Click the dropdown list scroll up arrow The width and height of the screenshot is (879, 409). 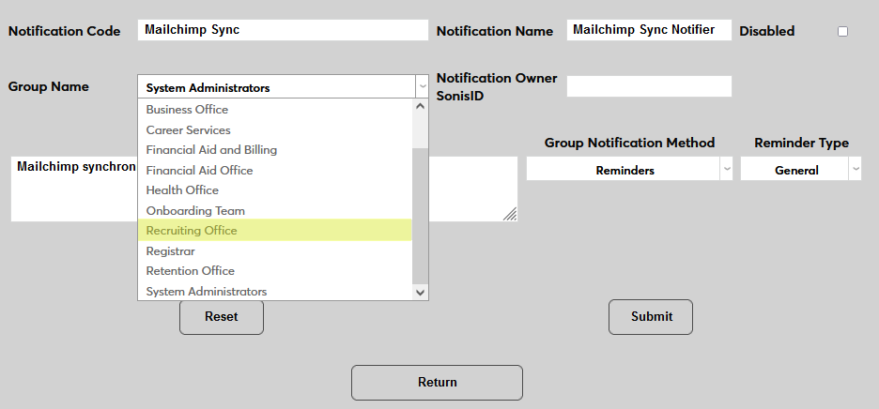[x=421, y=106]
